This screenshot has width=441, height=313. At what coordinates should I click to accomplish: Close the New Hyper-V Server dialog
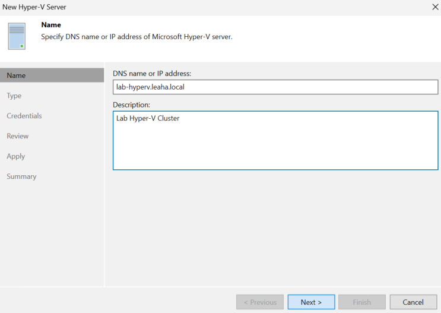tap(435, 7)
